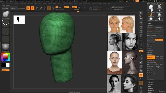Select the PolyMesh3D star tool
The image size is (166, 93).
159,11
